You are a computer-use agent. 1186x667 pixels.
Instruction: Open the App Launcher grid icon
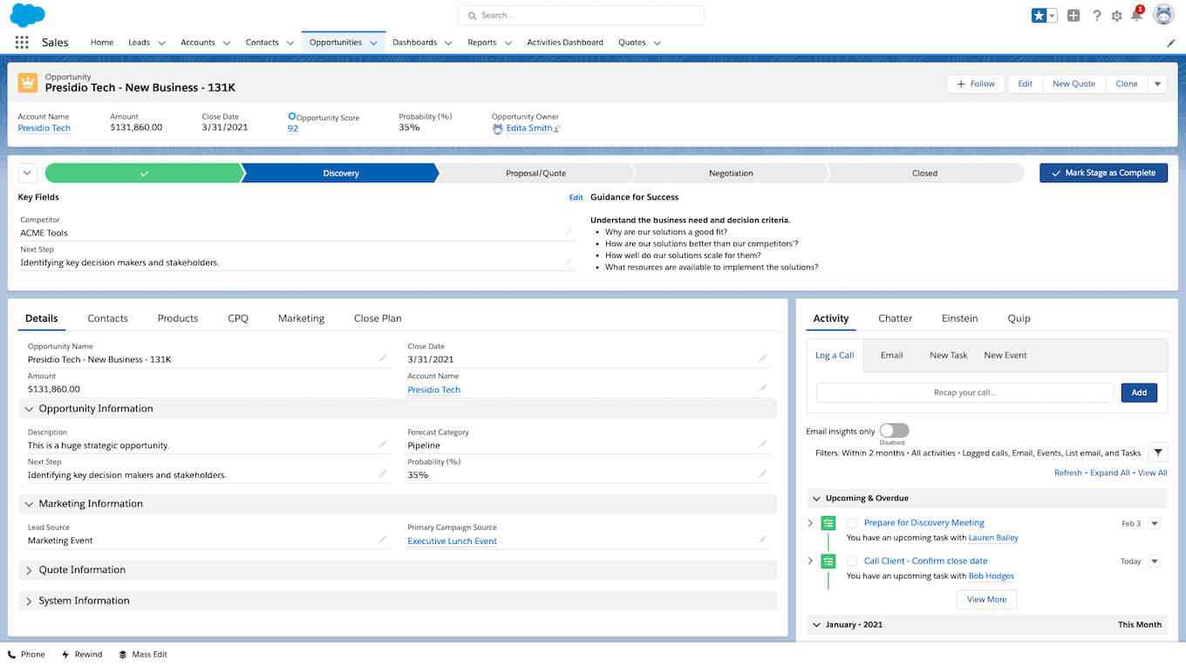pos(22,42)
